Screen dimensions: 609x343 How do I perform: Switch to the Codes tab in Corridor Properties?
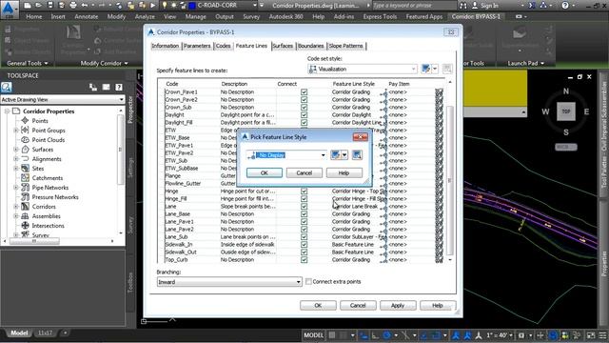click(223, 46)
